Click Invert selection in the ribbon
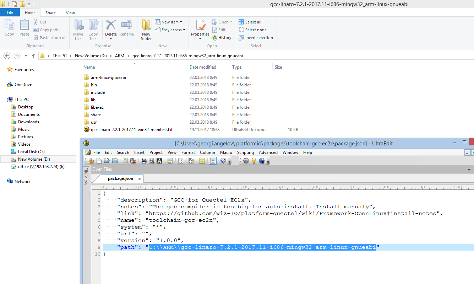The width and height of the screenshot is (474, 284). (x=256, y=38)
